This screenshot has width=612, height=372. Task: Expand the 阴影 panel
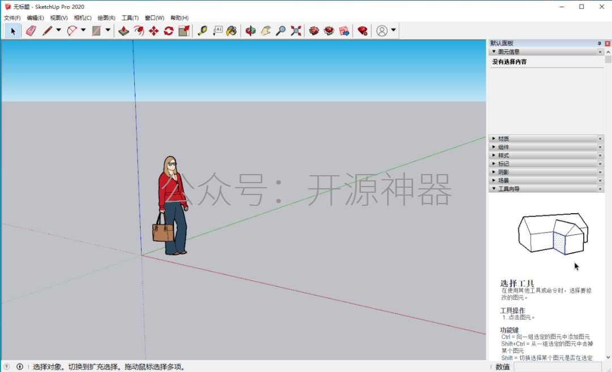click(x=494, y=172)
